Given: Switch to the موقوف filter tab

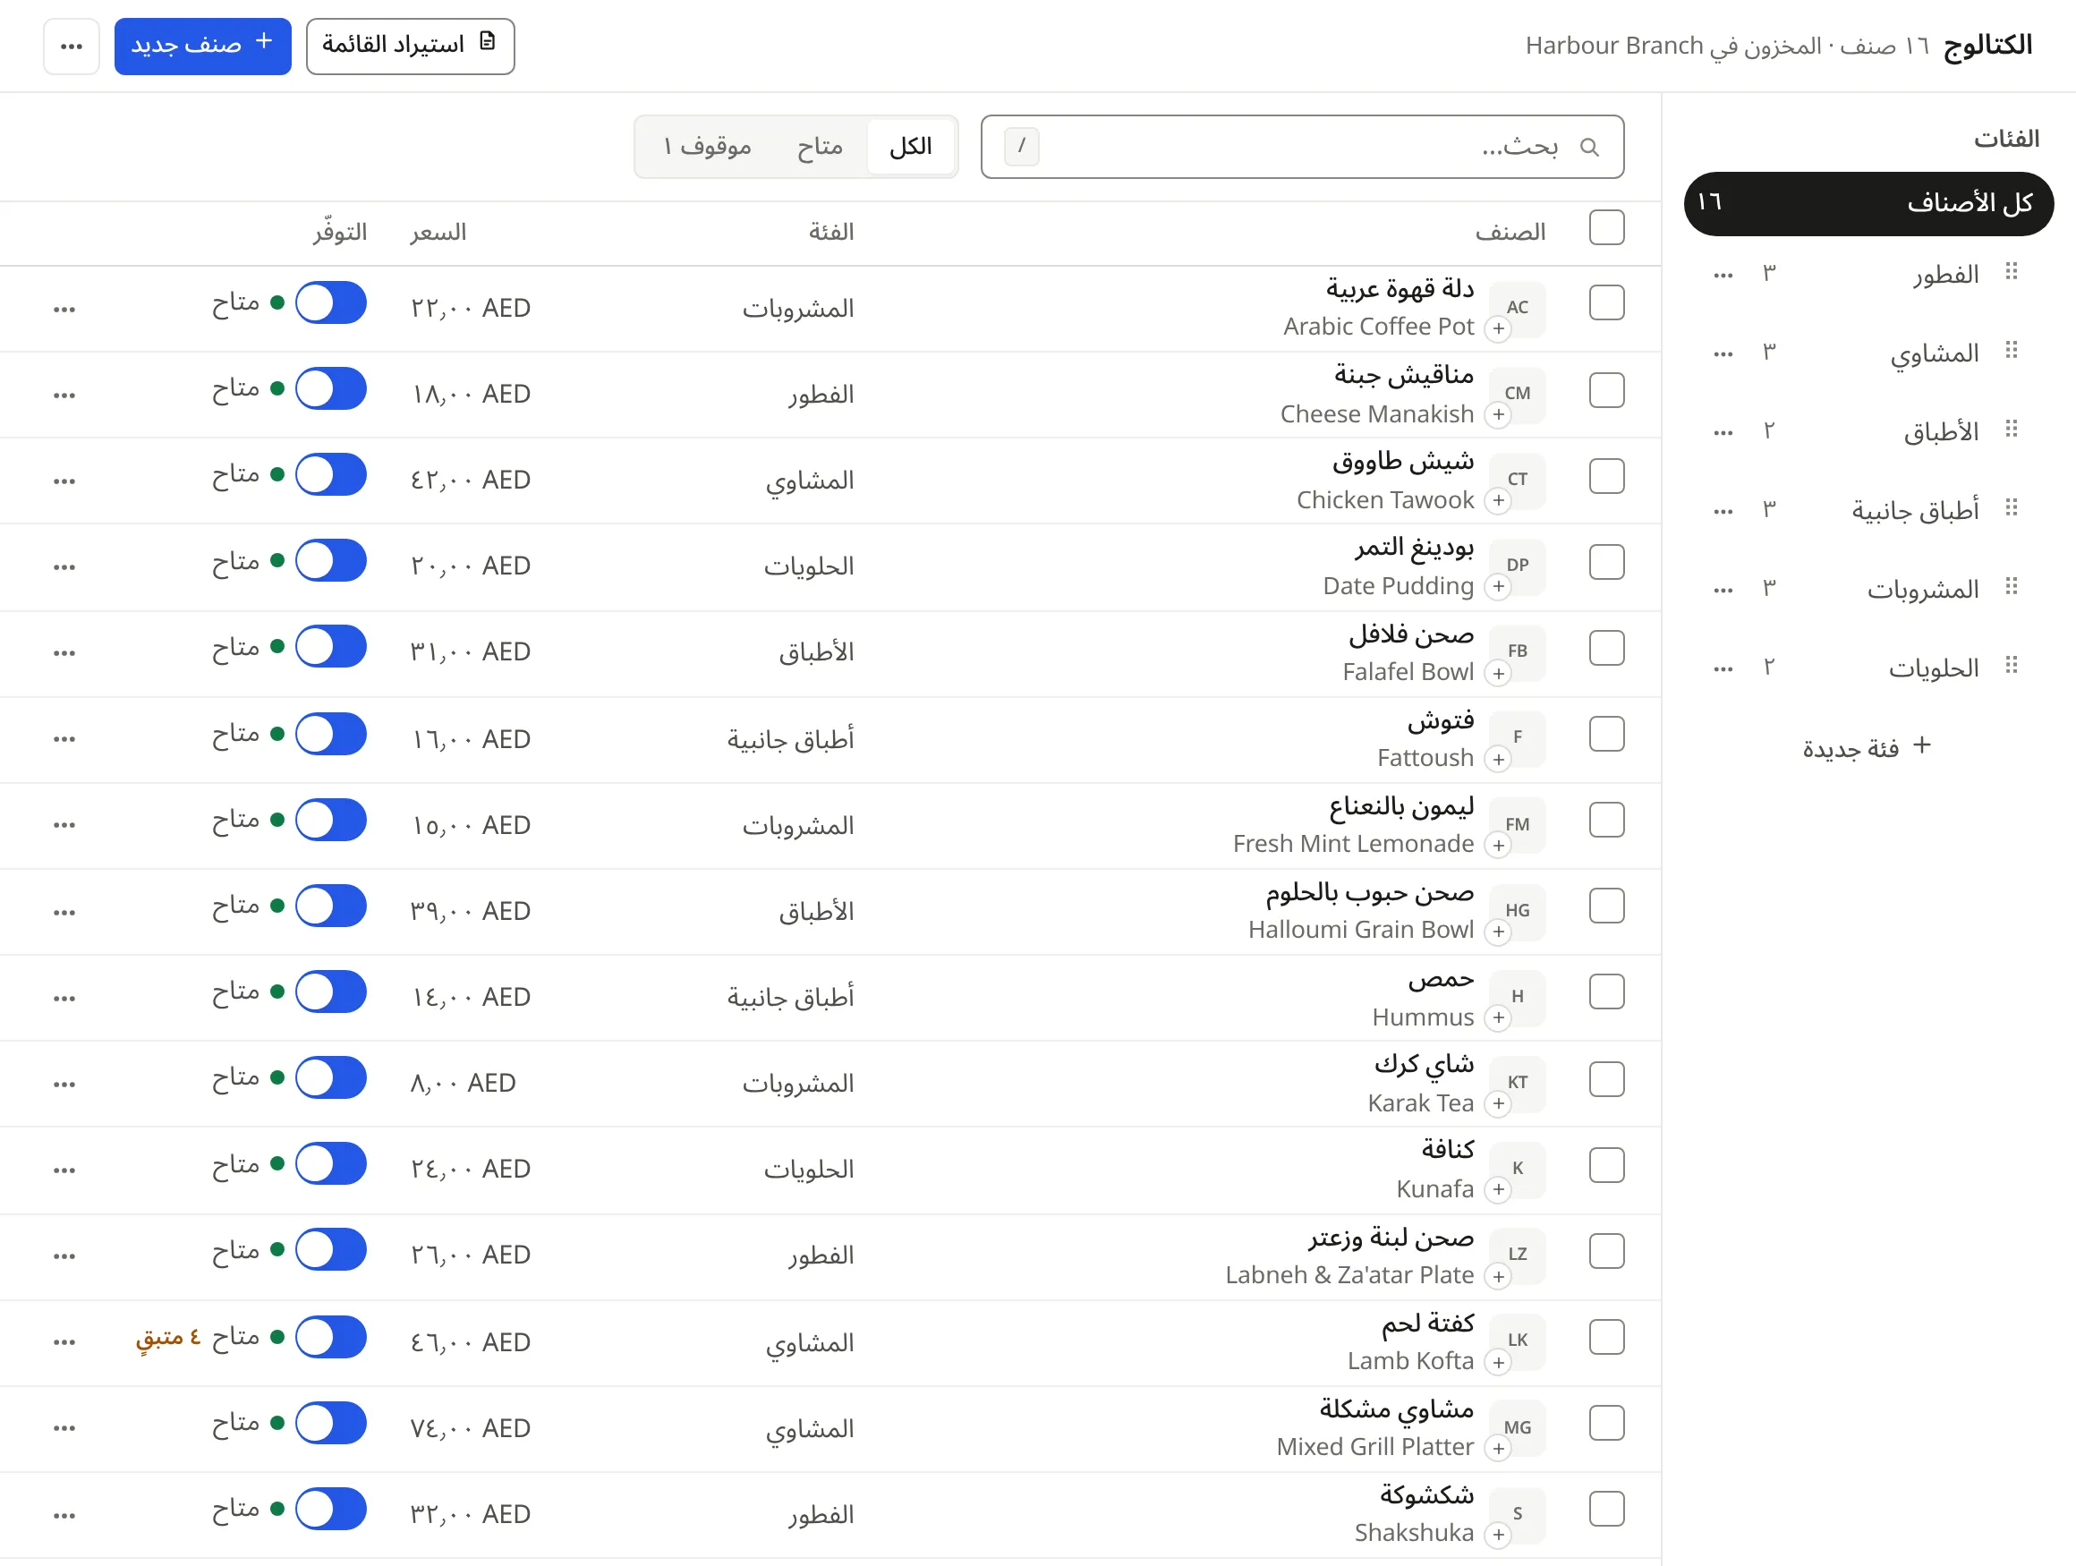Looking at the screenshot, I should tap(707, 148).
